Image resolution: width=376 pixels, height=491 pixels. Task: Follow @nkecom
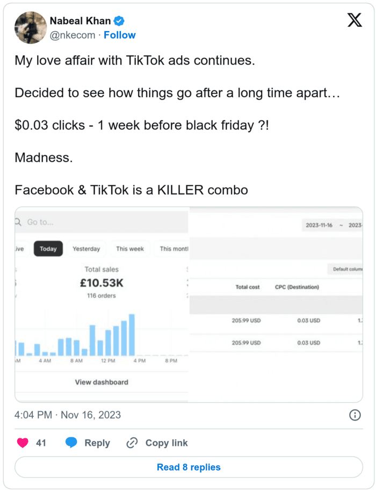pyautogui.click(x=119, y=35)
